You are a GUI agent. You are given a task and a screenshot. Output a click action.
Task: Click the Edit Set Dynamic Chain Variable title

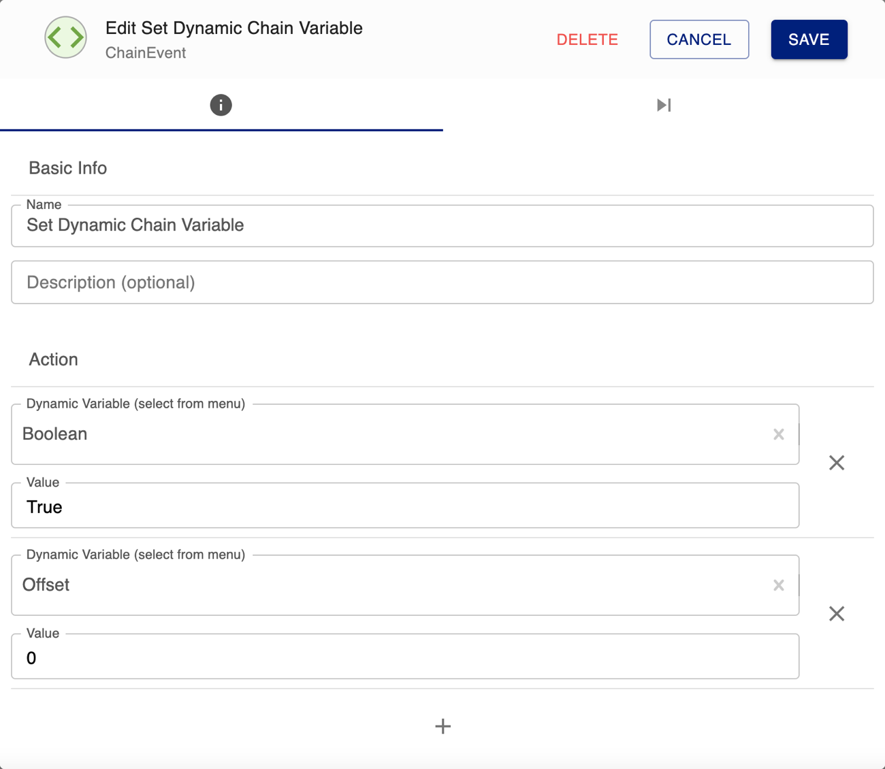234,29
